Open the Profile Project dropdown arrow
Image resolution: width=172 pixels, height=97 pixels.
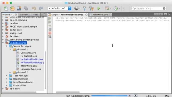tap(119, 8)
